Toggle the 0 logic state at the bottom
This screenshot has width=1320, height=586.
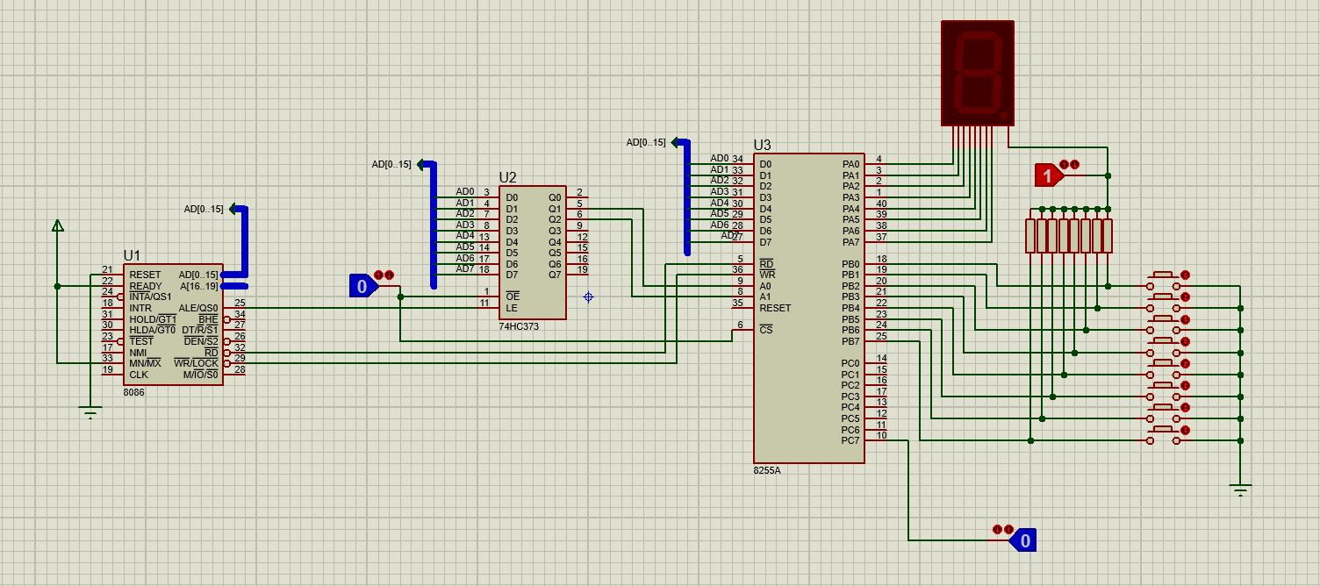pyautogui.click(x=1027, y=541)
